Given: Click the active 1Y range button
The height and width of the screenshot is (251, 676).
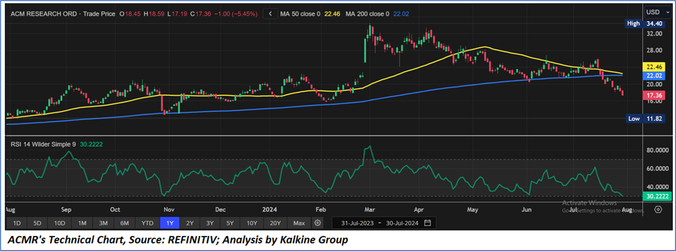Looking at the screenshot, I should pyautogui.click(x=170, y=223).
